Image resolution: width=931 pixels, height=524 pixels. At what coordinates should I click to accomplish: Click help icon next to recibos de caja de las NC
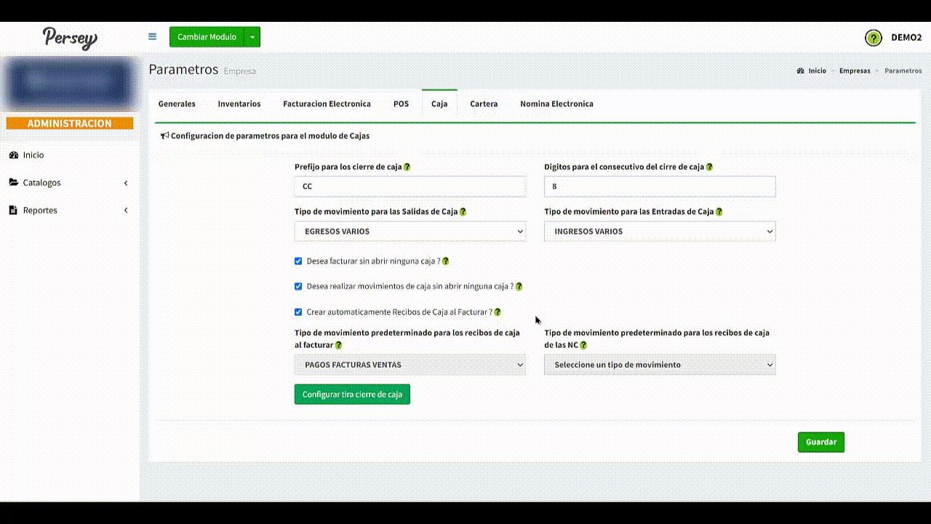pos(583,345)
